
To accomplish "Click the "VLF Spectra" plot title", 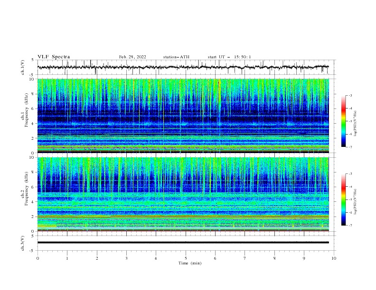I will pos(54,57).
